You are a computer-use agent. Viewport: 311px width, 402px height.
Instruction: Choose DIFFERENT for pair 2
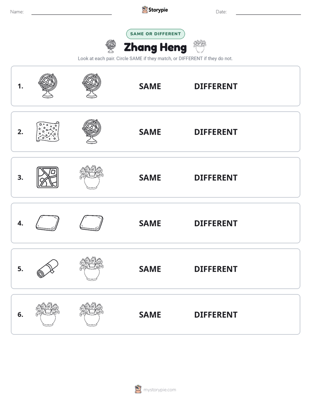tap(216, 132)
